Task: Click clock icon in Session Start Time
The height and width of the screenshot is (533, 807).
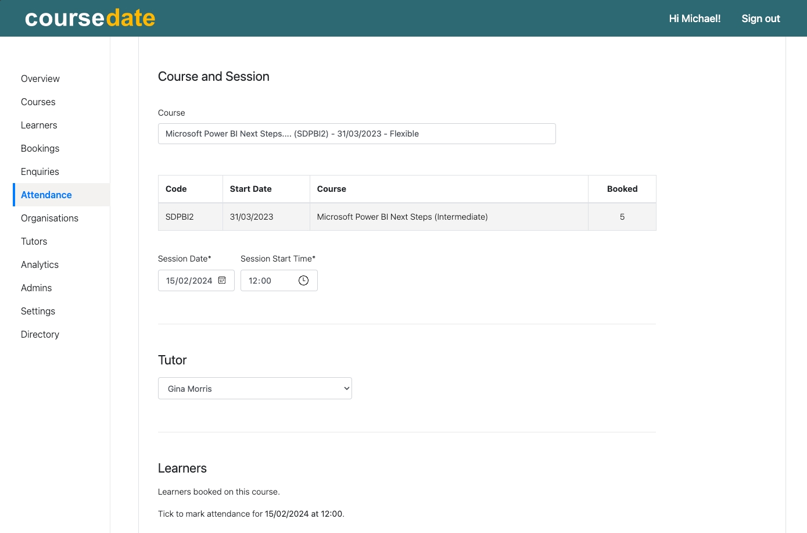Action: tap(303, 281)
